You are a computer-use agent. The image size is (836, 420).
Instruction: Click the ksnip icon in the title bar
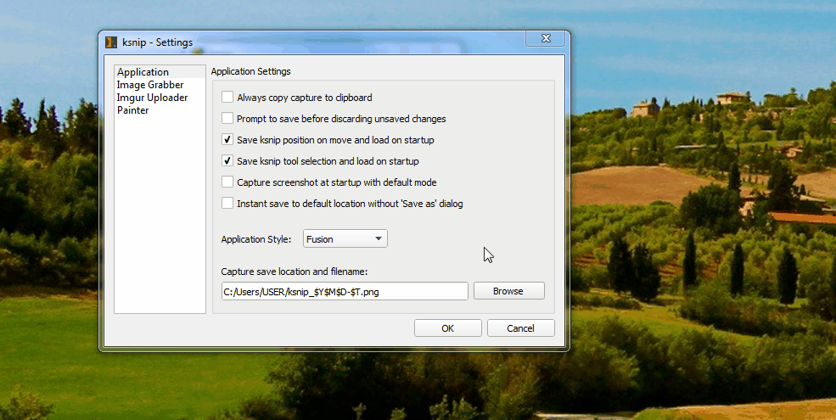[x=111, y=42]
